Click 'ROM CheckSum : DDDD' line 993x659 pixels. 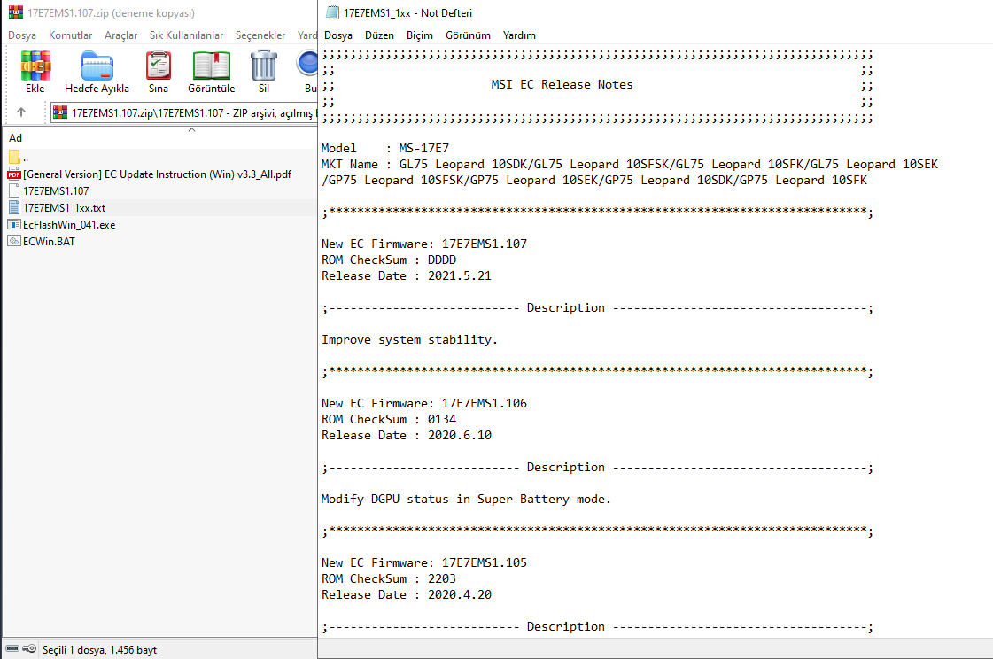click(388, 260)
